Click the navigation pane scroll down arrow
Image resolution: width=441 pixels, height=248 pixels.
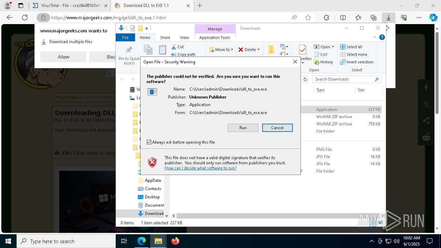[166, 216]
